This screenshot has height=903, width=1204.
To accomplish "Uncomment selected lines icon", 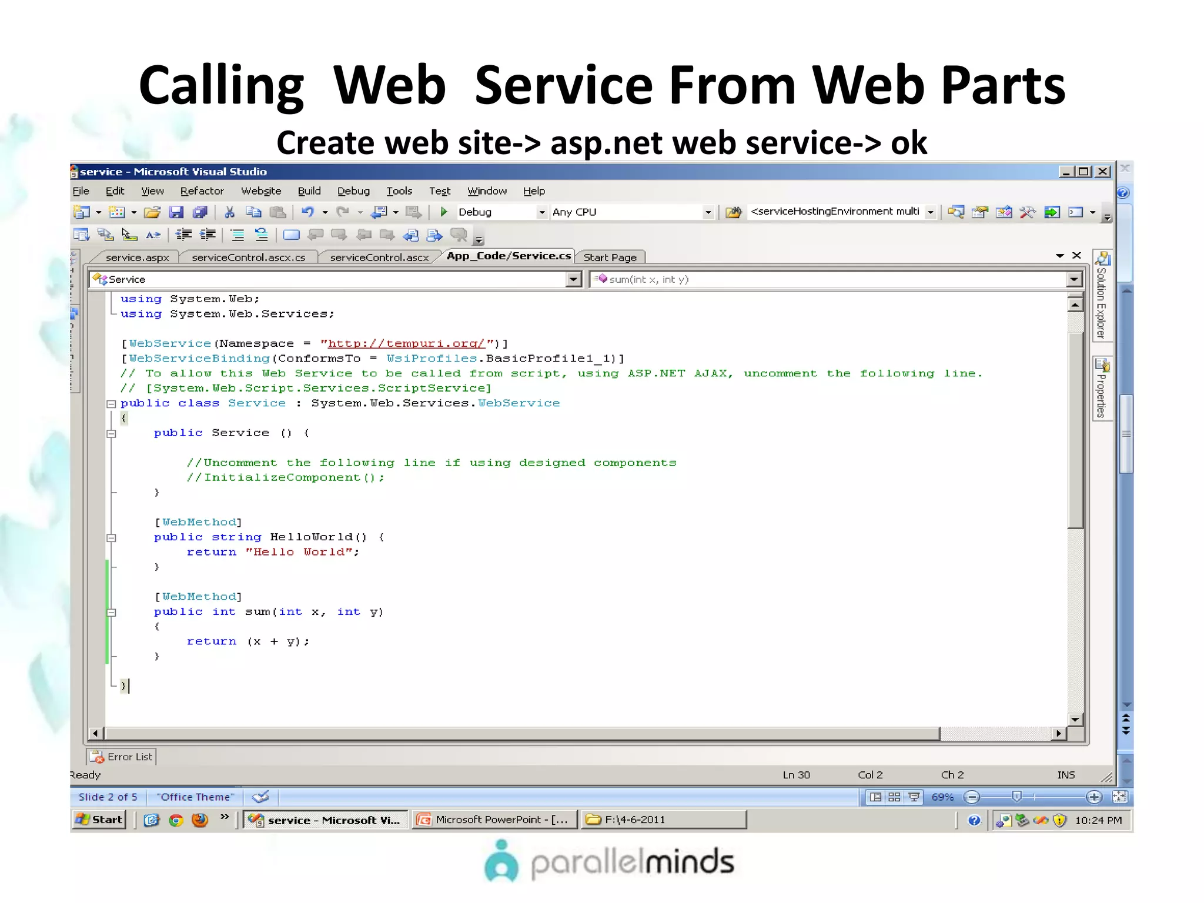I will tap(261, 235).
